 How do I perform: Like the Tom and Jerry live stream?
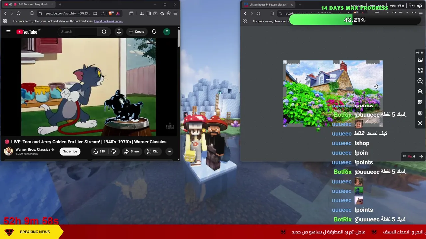click(99, 151)
